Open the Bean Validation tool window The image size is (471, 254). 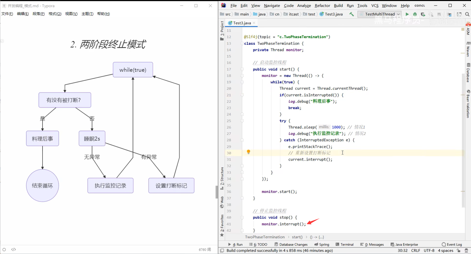tap(468, 104)
